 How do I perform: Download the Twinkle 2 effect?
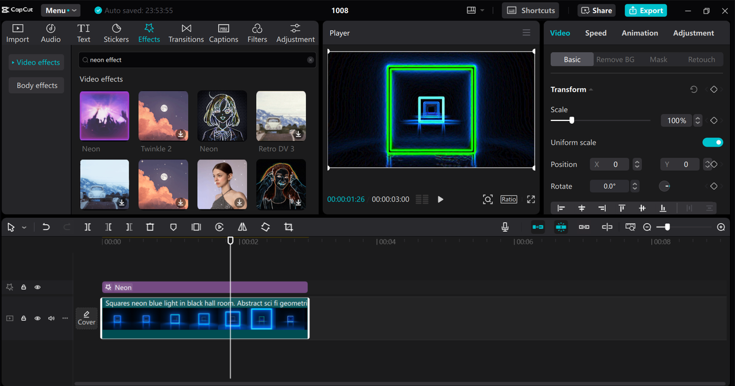180,134
